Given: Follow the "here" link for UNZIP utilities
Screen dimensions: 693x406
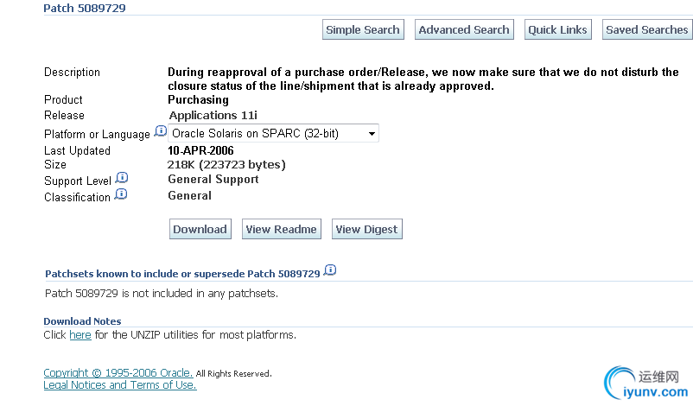Looking at the screenshot, I should pos(80,335).
